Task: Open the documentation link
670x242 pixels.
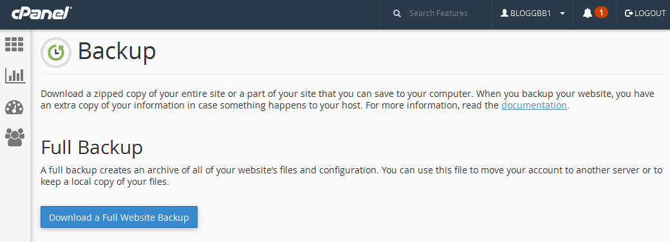Action: (534, 105)
